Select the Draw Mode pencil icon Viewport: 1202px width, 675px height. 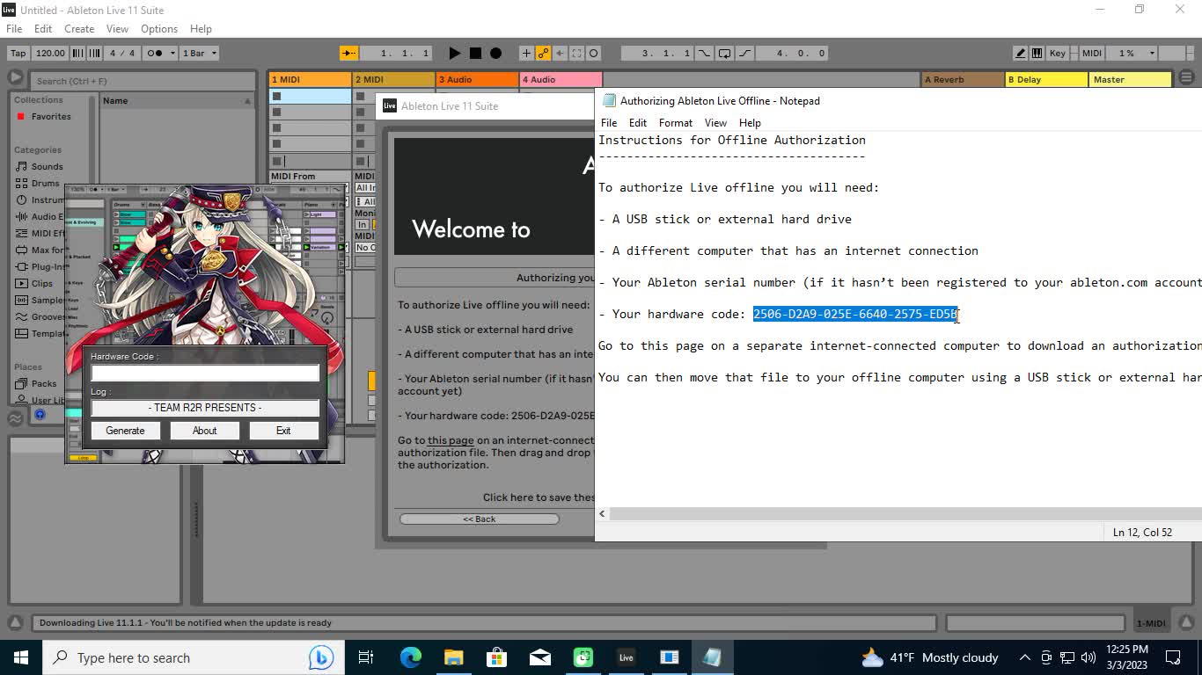click(x=1020, y=53)
